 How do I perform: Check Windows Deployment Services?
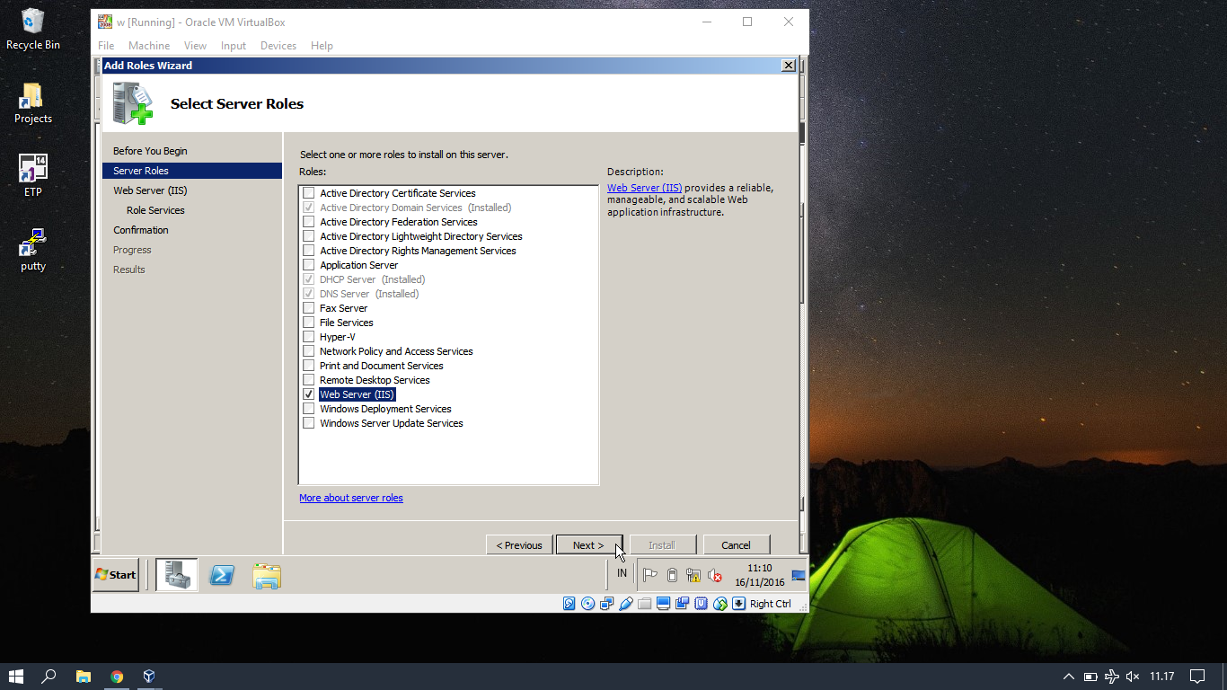(309, 409)
